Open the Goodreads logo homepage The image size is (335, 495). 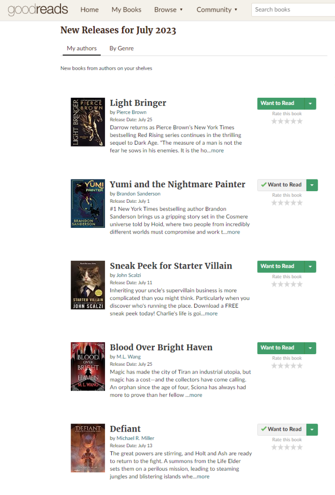(x=38, y=10)
